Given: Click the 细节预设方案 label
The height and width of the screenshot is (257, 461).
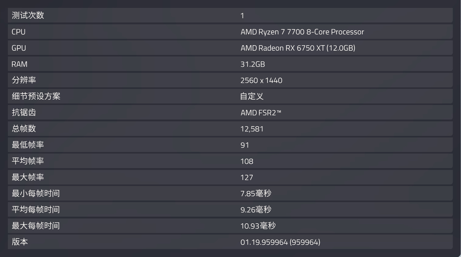Looking at the screenshot, I should click(x=36, y=96).
